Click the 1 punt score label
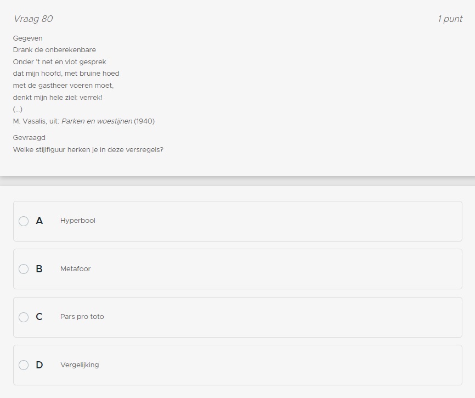This screenshot has width=475, height=398. click(450, 19)
